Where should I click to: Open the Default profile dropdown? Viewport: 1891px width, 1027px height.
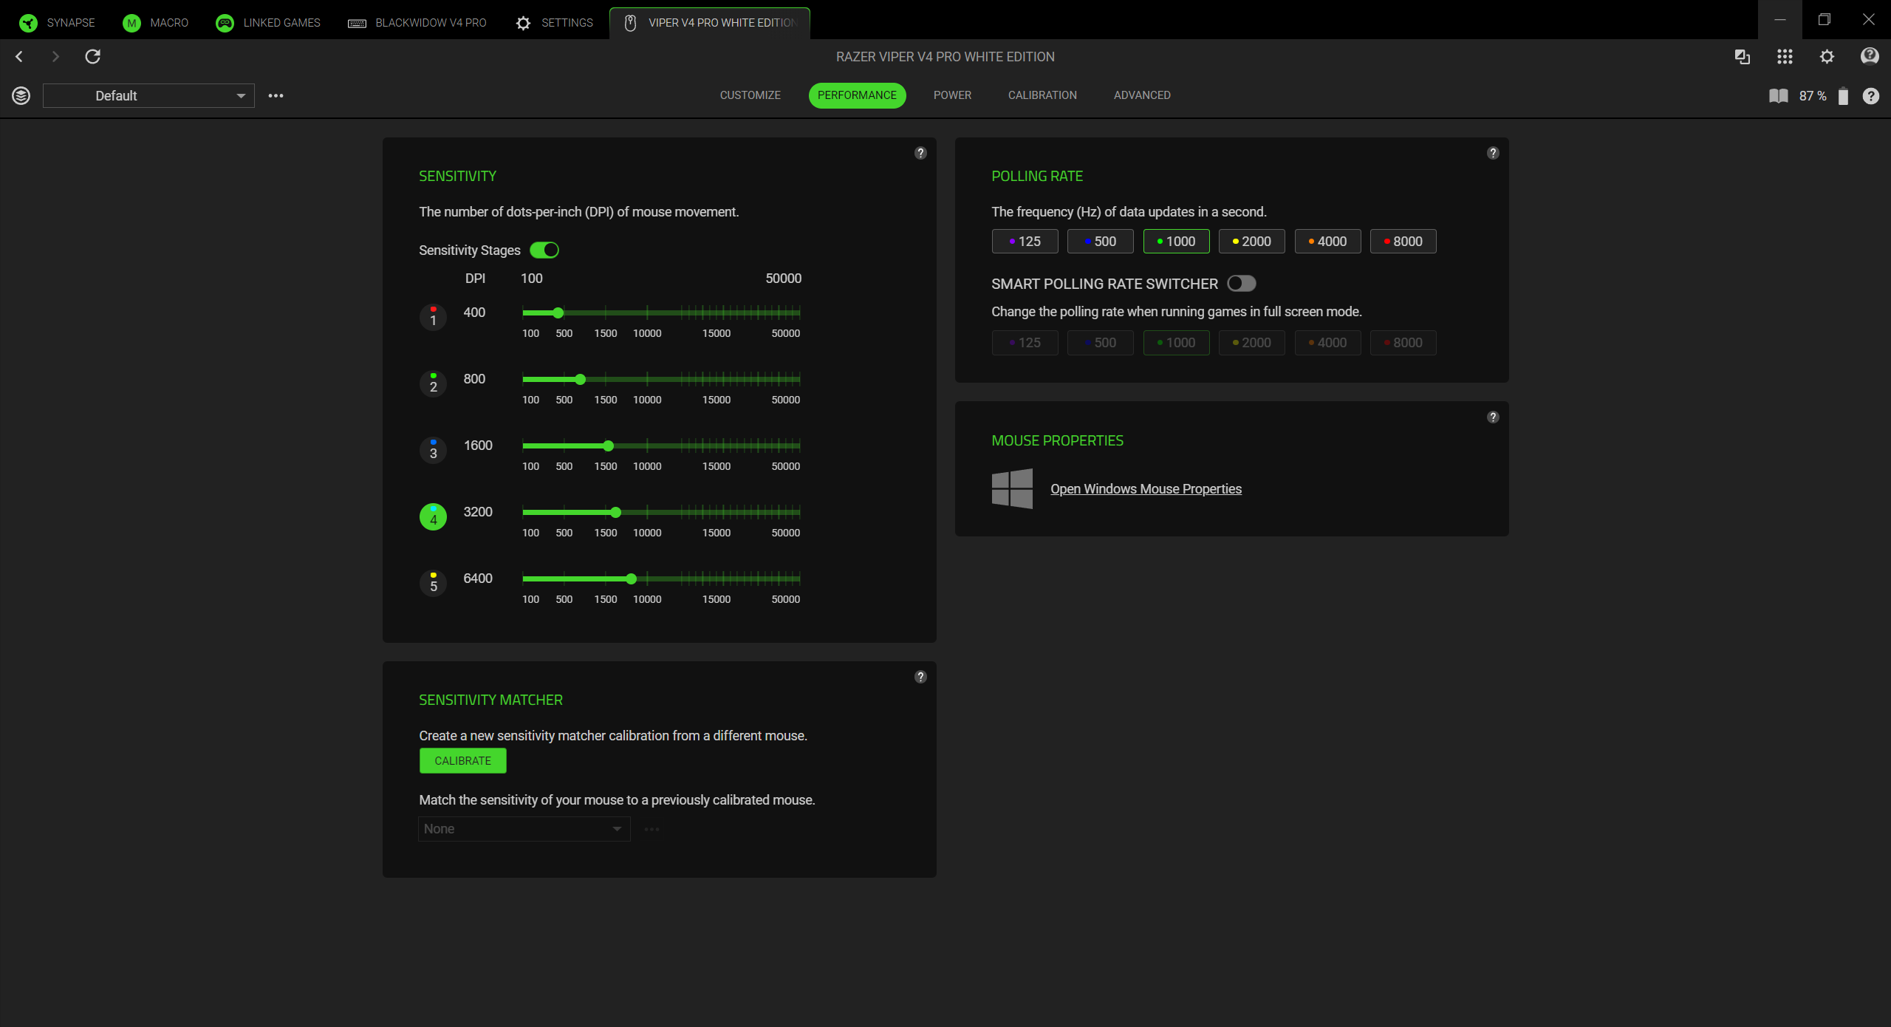[148, 95]
